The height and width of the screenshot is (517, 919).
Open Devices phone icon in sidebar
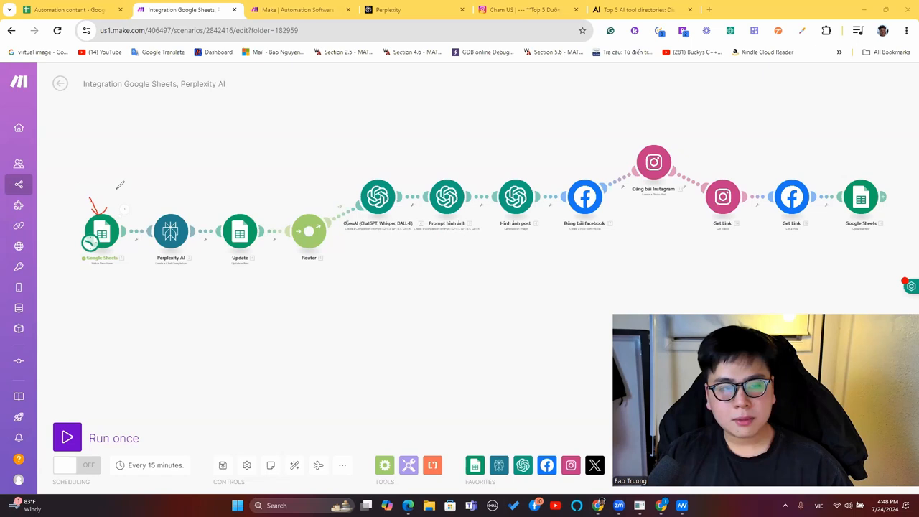pos(19,287)
